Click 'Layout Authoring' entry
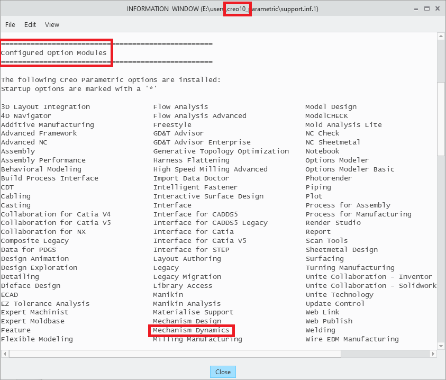 [187, 259]
